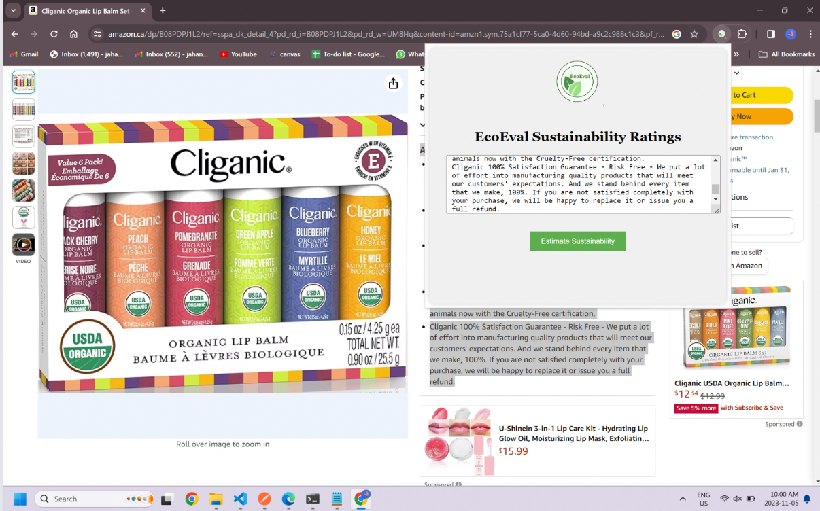Open the browser home page
The height and width of the screenshot is (511, 820).
tap(73, 34)
